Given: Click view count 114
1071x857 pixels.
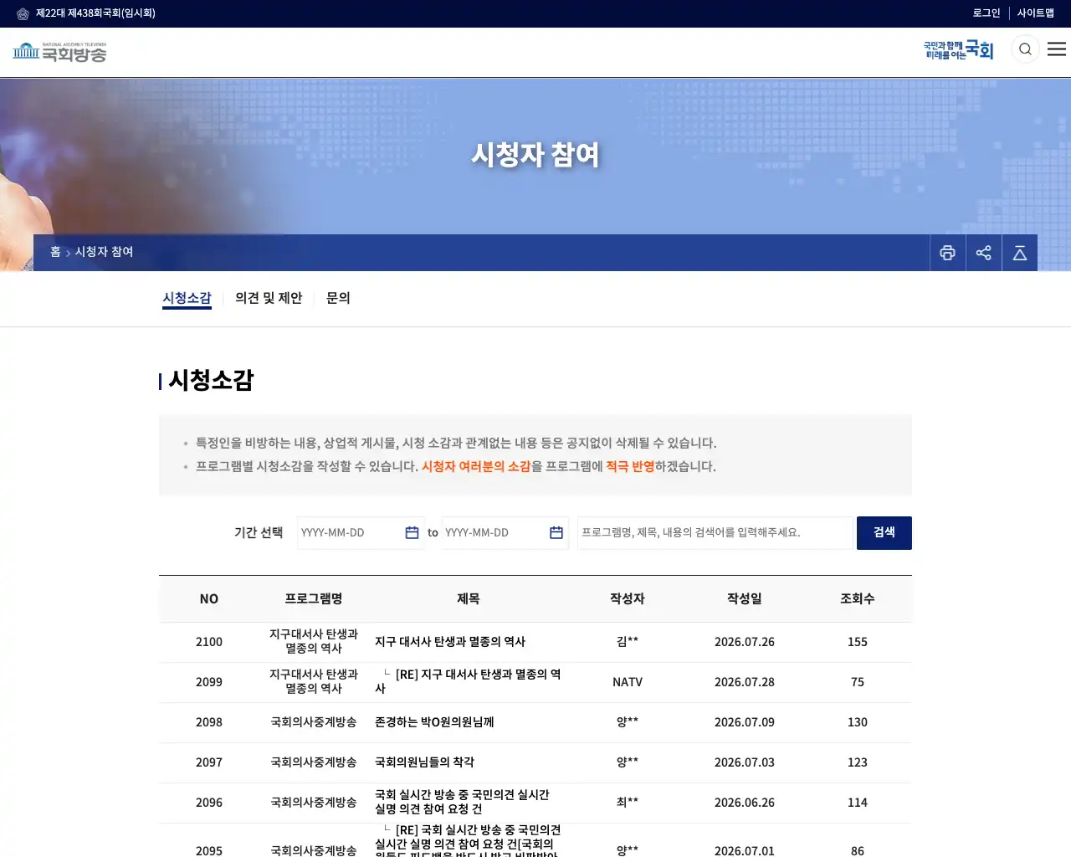Looking at the screenshot, I should pos(858,803).
